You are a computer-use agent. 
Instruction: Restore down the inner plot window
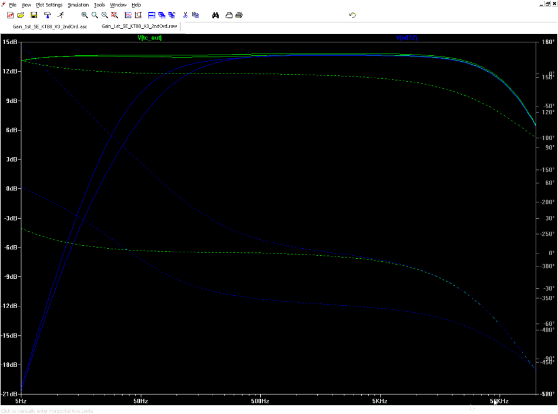(547, 4)
